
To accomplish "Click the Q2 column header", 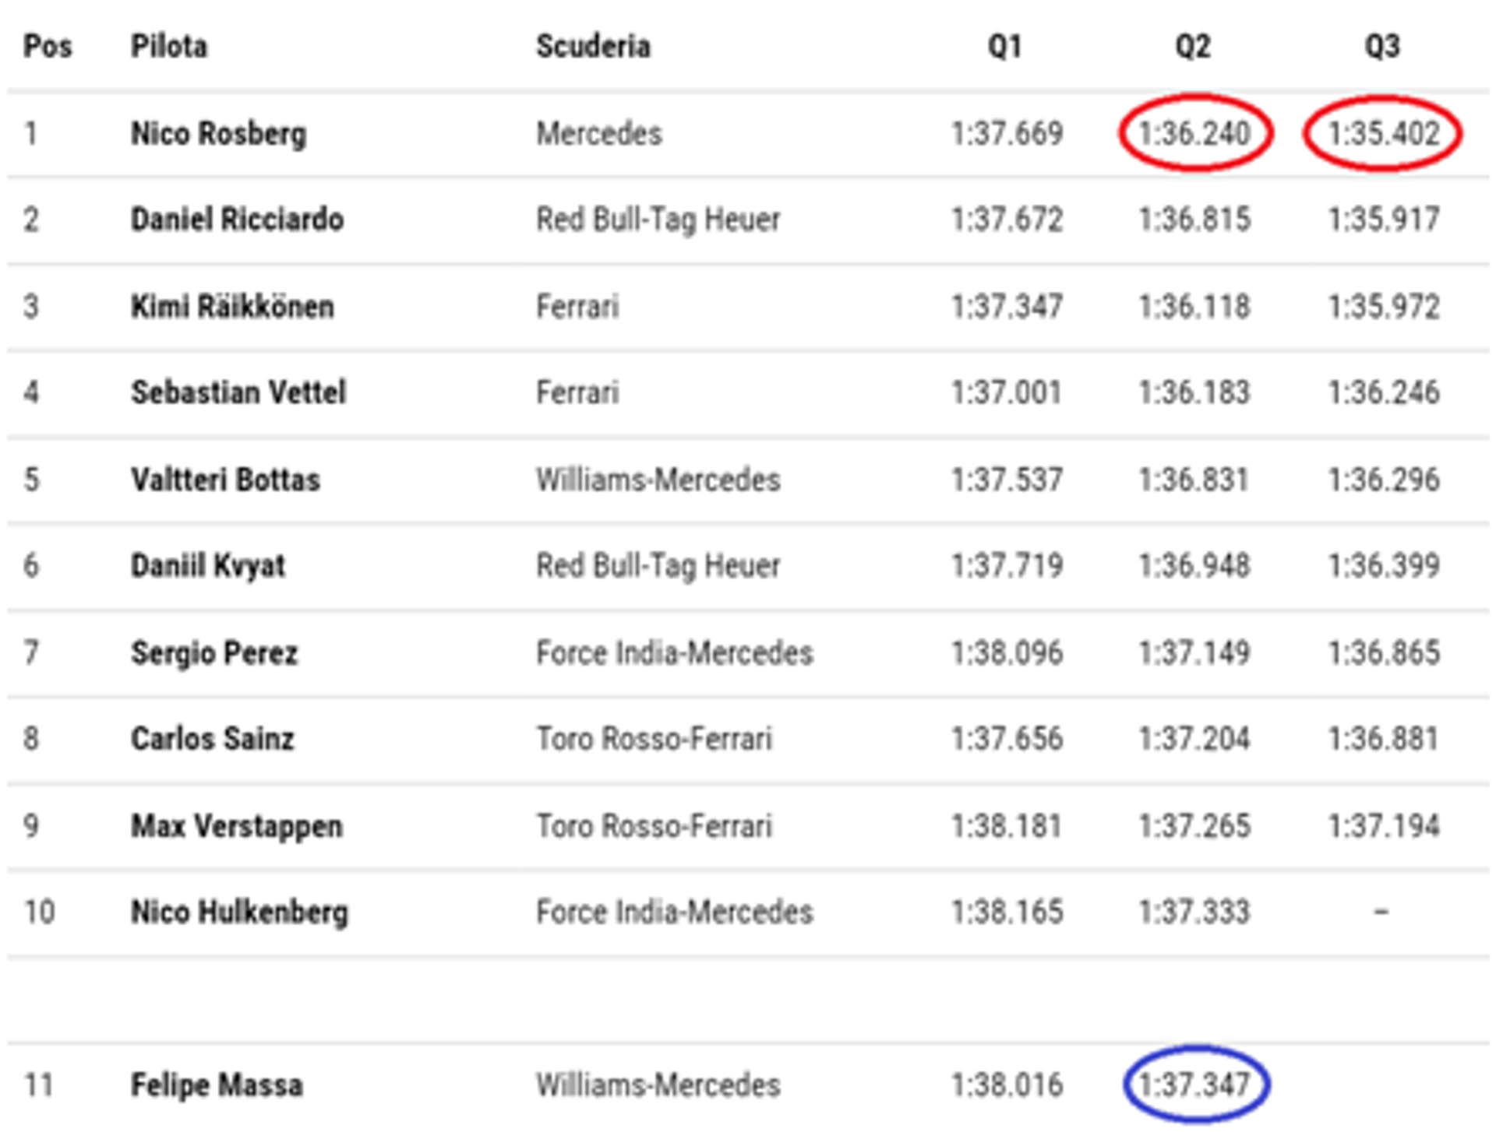I will click(1194, 46).
